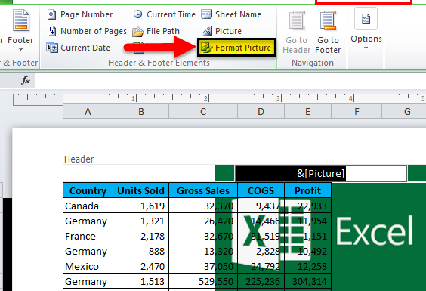Select the Canada cell
This screenshot has width=426, height=291.
tap(88, 206)
